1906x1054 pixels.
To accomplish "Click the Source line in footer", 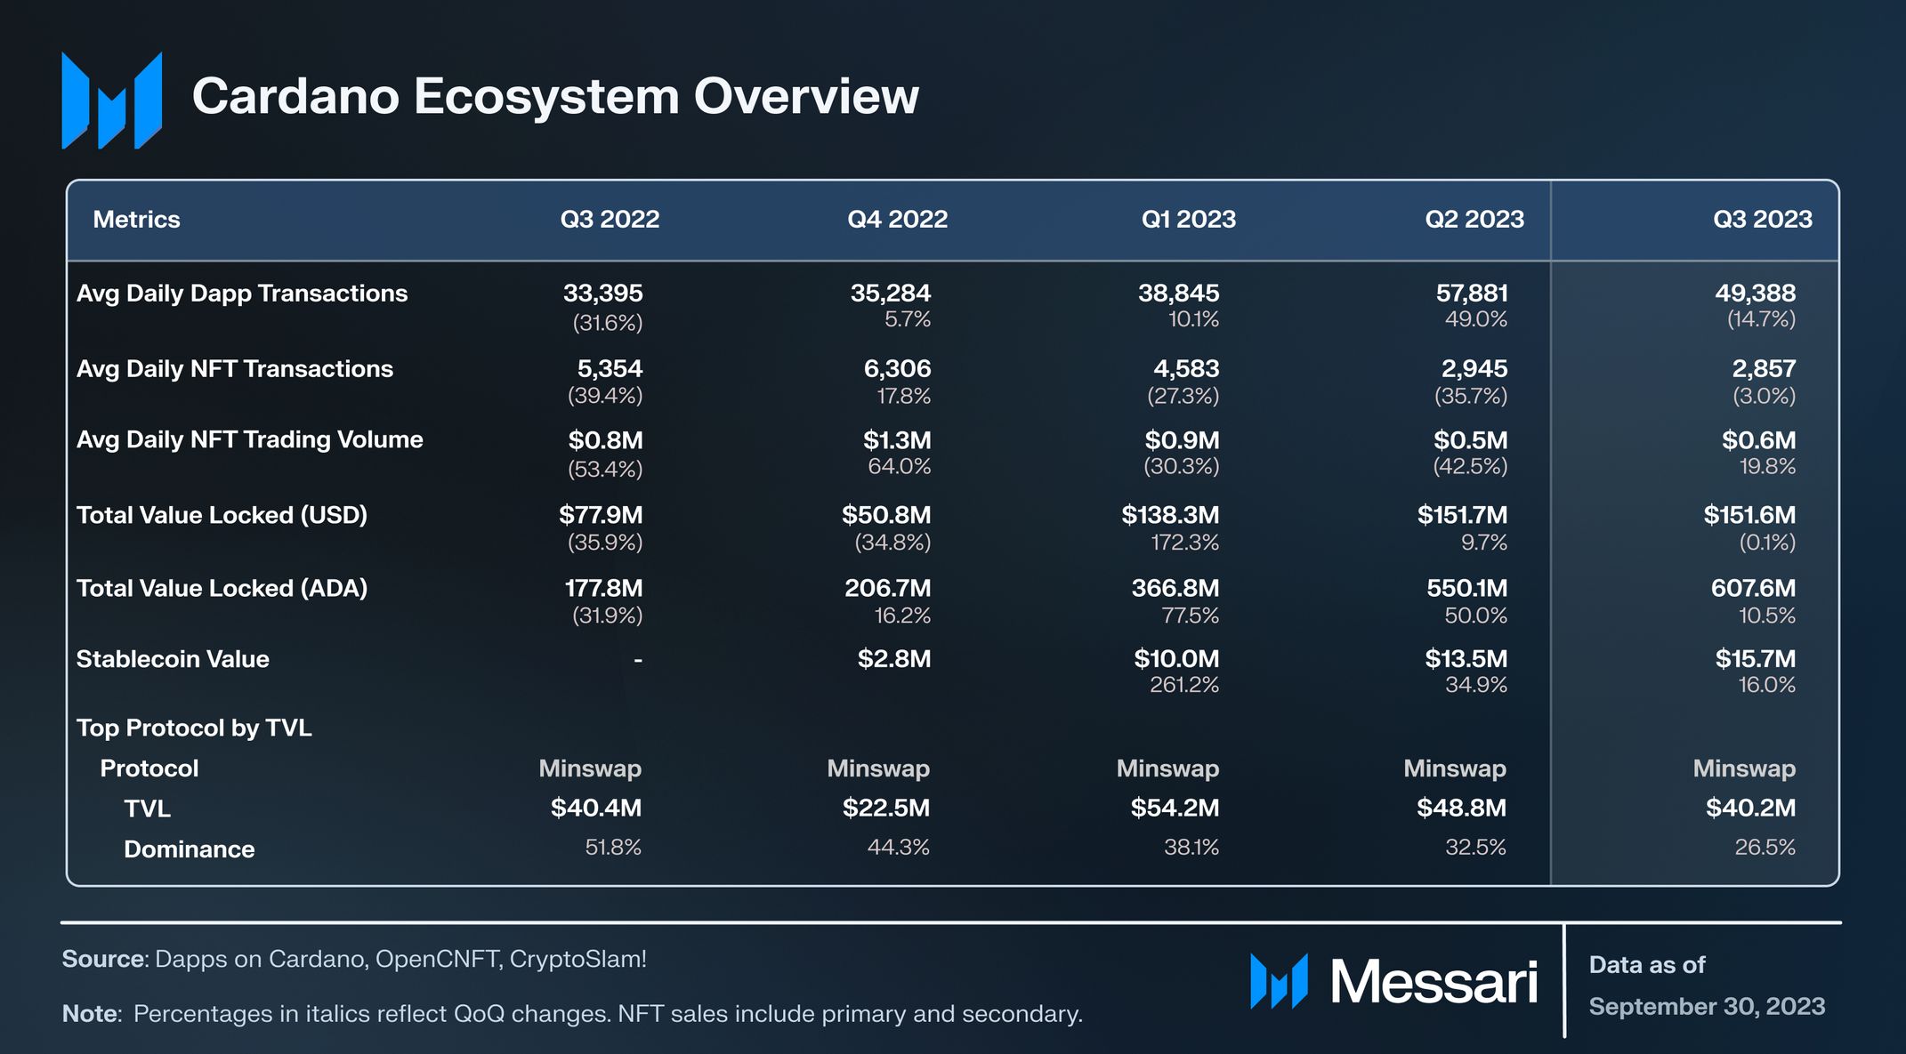I will 354,959.
